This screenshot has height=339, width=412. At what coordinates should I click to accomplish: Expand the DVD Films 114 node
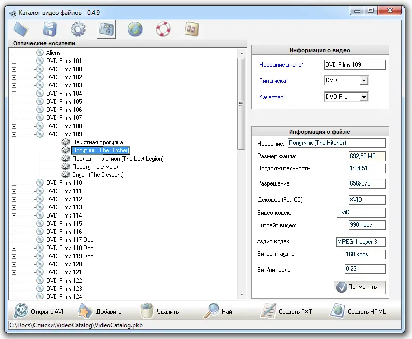pos(14,215)
